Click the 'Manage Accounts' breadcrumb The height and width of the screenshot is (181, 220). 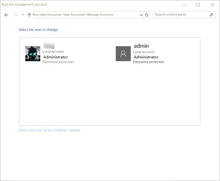coord(100,15)
